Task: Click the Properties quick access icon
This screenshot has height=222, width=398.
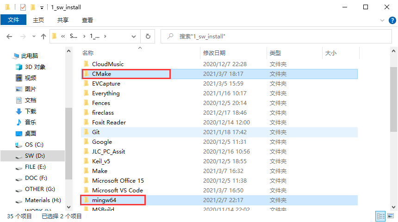Action: (23, 7)
